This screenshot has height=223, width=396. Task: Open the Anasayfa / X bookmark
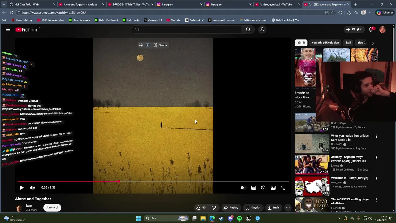[153, 20]
